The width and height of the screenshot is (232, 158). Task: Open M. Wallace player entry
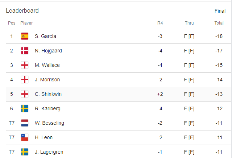coord(47,65)
